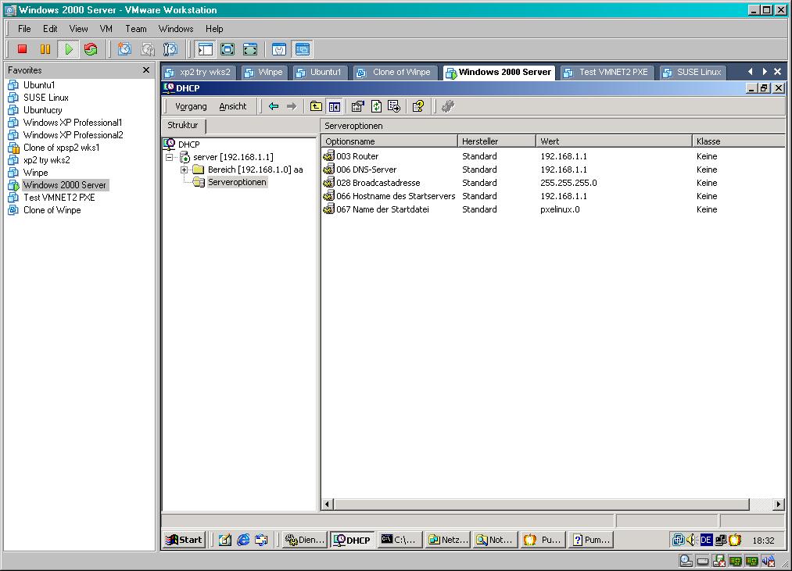Enter full screen mode via the toolbar icon
Screen dimensions: 792x571
(250, 49)
